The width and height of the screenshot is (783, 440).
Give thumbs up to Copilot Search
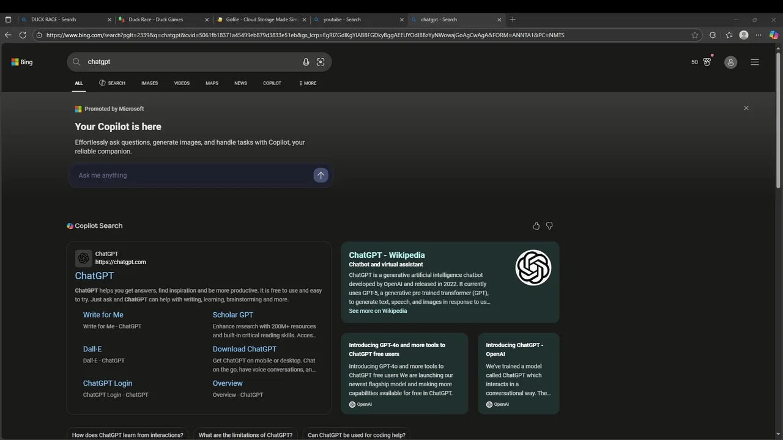[x=536, y=226]
